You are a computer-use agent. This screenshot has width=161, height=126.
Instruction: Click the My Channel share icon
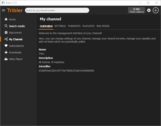coord(6,39)
